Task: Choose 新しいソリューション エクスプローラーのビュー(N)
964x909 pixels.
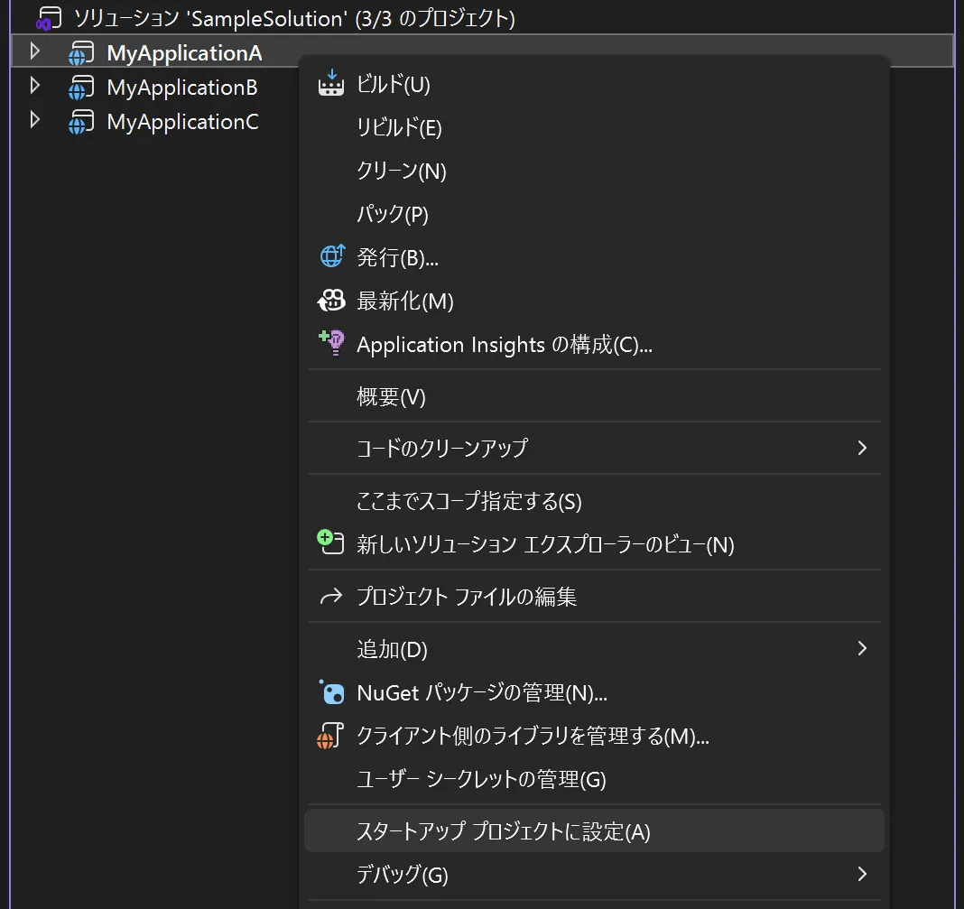Action: coord(594,544)
